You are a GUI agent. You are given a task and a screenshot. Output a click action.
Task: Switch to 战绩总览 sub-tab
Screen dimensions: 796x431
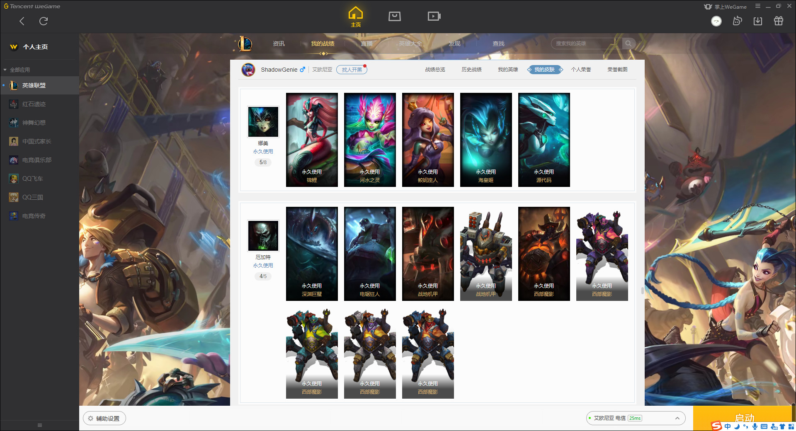[435, 70]
